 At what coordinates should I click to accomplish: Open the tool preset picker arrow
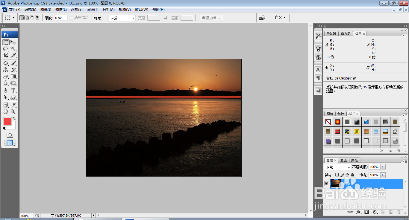click(14, 18)
